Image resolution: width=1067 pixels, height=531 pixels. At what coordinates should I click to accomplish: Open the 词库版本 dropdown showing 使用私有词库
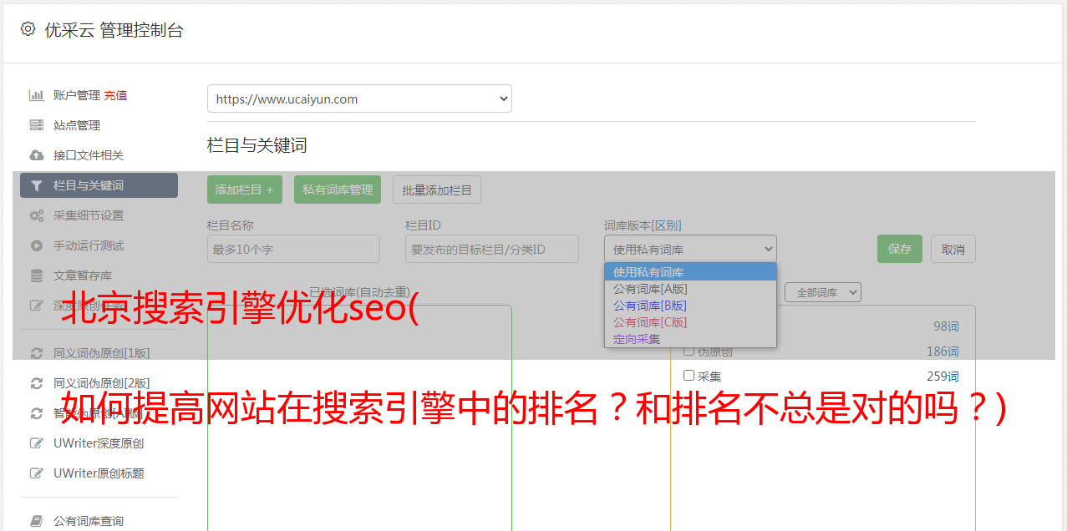690,249
